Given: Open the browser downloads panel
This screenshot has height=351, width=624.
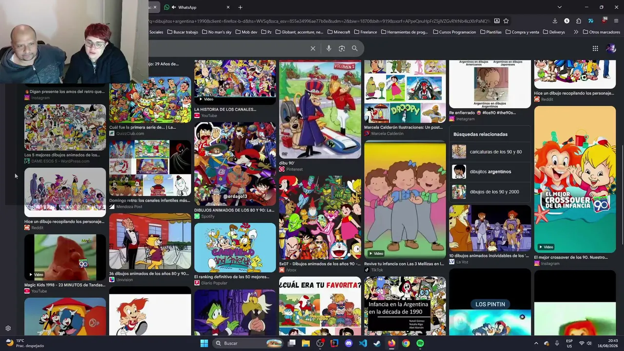Looking at the screenshot, I should [x=555, y=21].
